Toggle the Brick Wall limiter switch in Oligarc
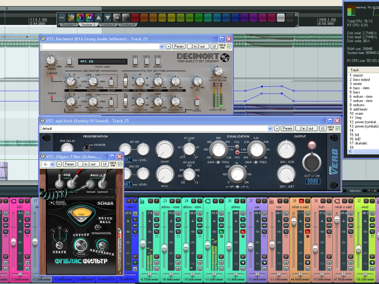 (x=98, y=228)
